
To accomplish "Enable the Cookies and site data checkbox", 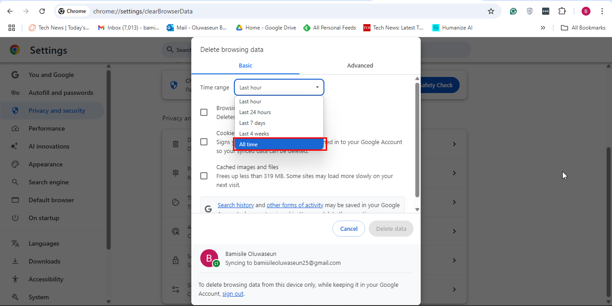I will pyautogui.click(x=204, y=142).
